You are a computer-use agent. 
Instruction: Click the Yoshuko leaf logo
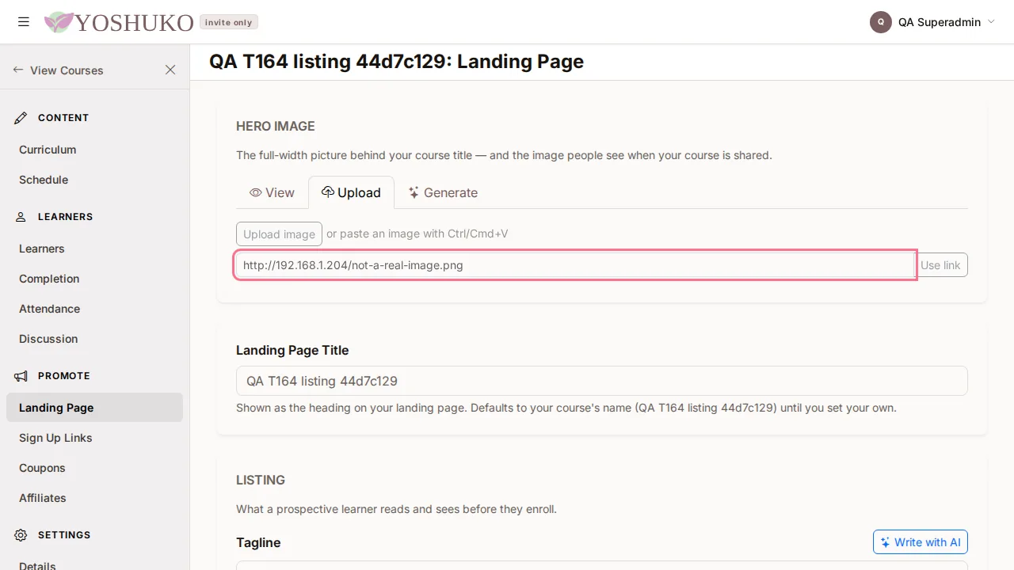pos(59,22)
